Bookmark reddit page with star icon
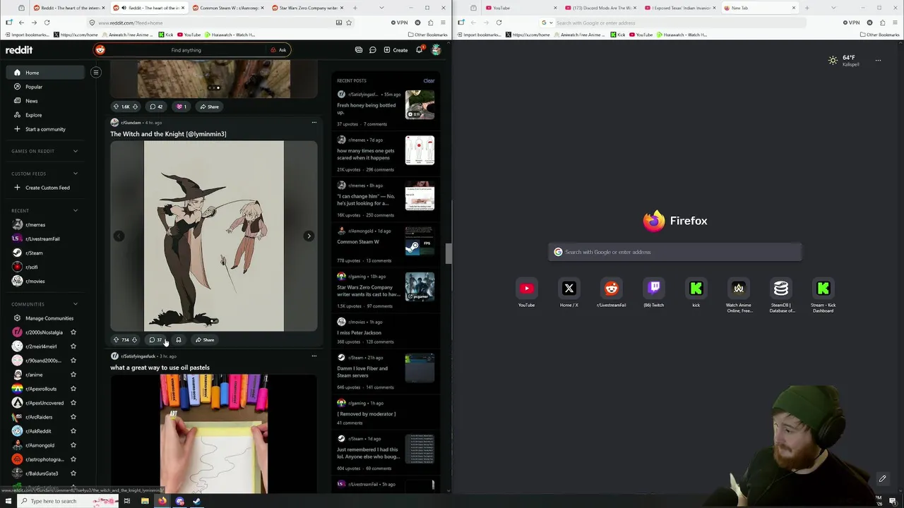Screen dimensions: 904x508 point(349,23)
